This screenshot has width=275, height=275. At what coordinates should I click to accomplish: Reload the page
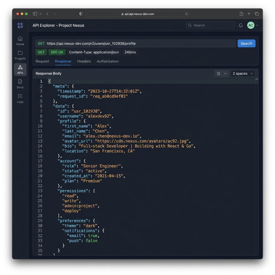coord(186,14)
